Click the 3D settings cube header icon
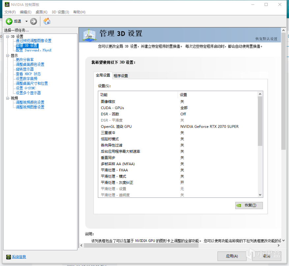The image size is (289, 266). 89,35
